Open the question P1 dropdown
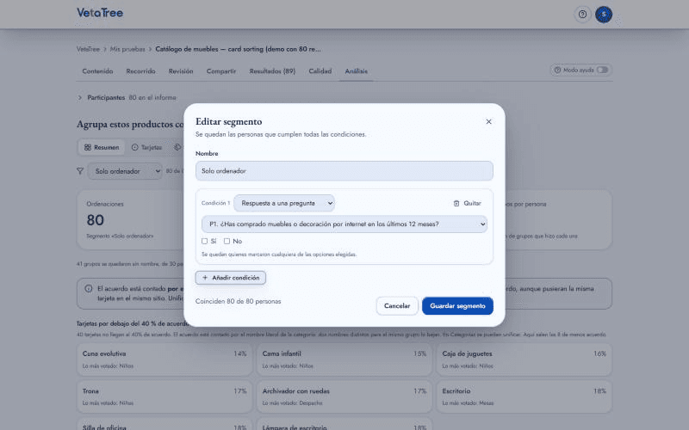Image resolution: width=689 pixels, height=430 pixels. [x=344, y=224]
